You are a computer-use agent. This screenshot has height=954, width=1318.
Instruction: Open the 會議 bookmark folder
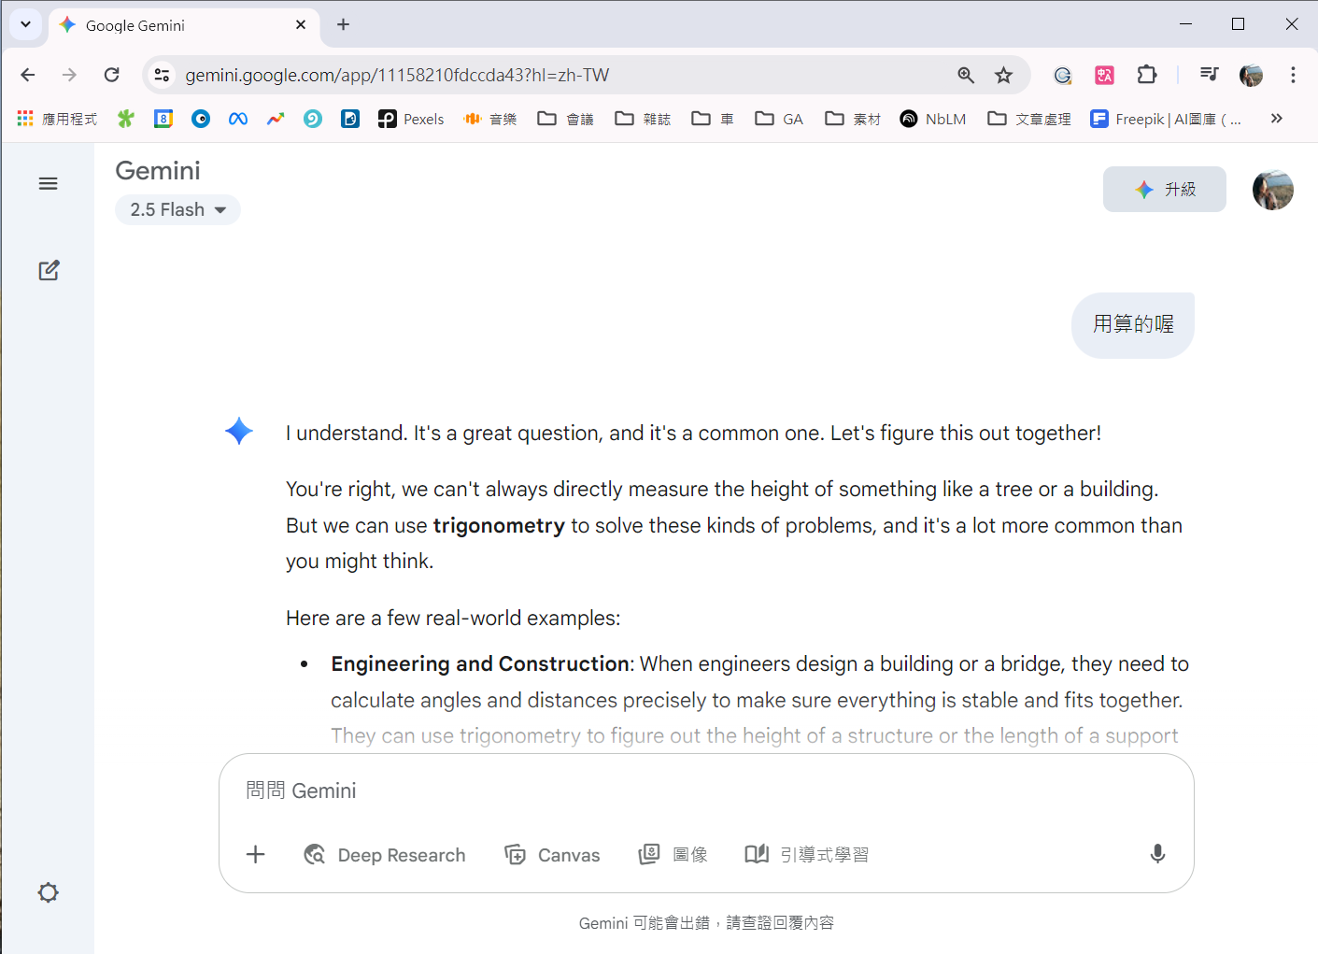tap(566, 119)
